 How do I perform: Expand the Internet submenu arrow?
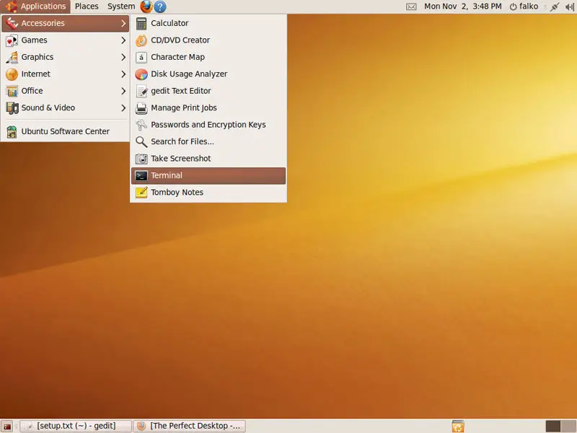(x=123, y=74)
